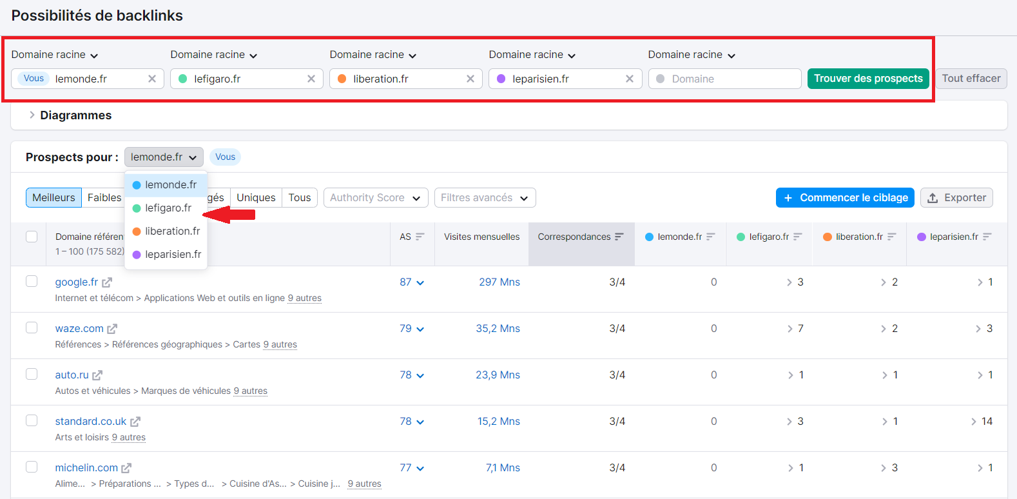Click 297 Mns visits for google.fr
This screenshot has height=499, width=1017.
[x=499, y=282]
